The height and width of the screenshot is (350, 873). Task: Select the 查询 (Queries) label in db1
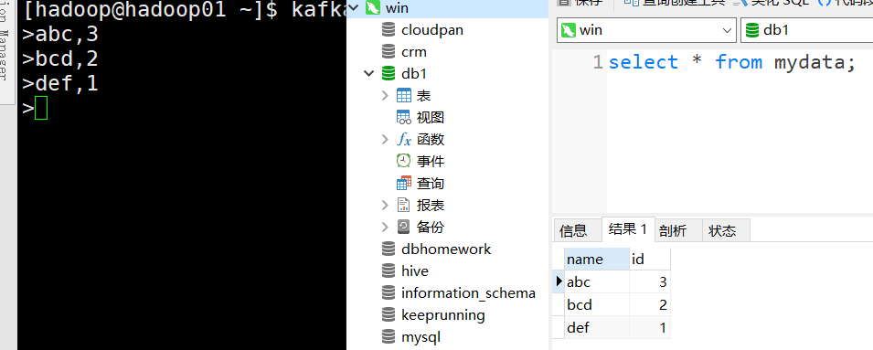click(431, 183)
